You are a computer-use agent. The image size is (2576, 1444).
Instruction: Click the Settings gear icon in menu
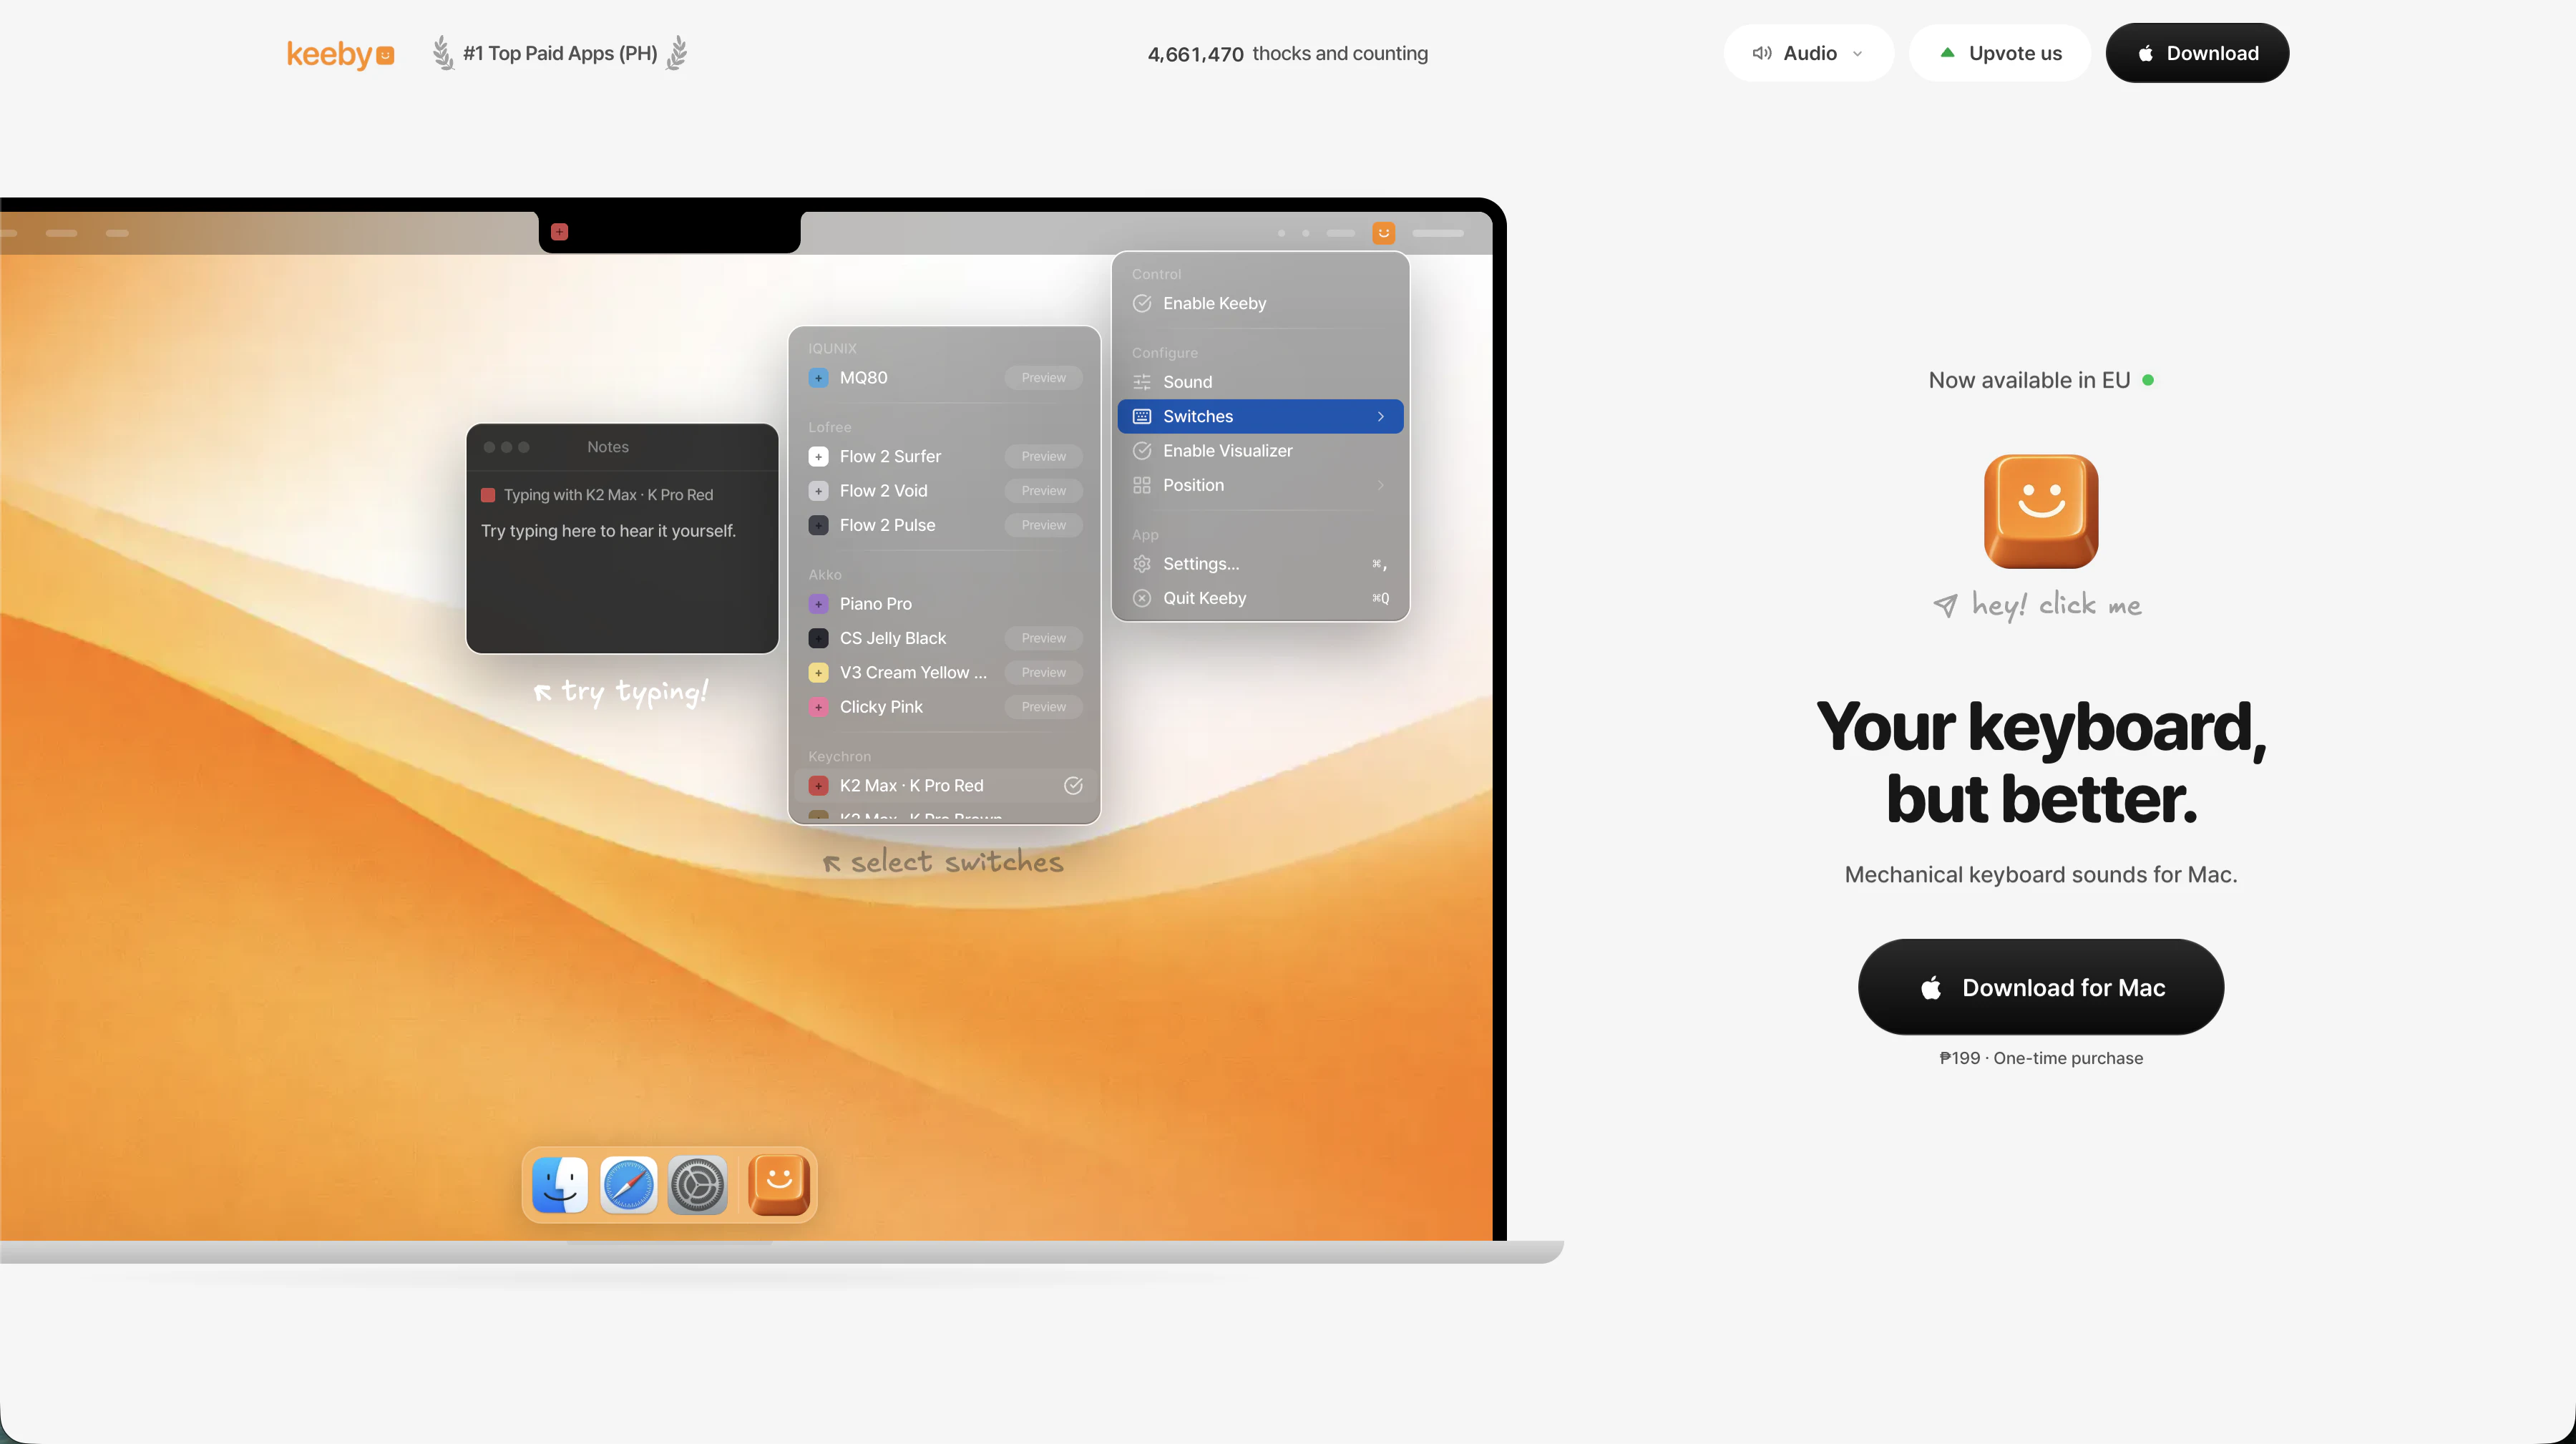click(1142, 564)
